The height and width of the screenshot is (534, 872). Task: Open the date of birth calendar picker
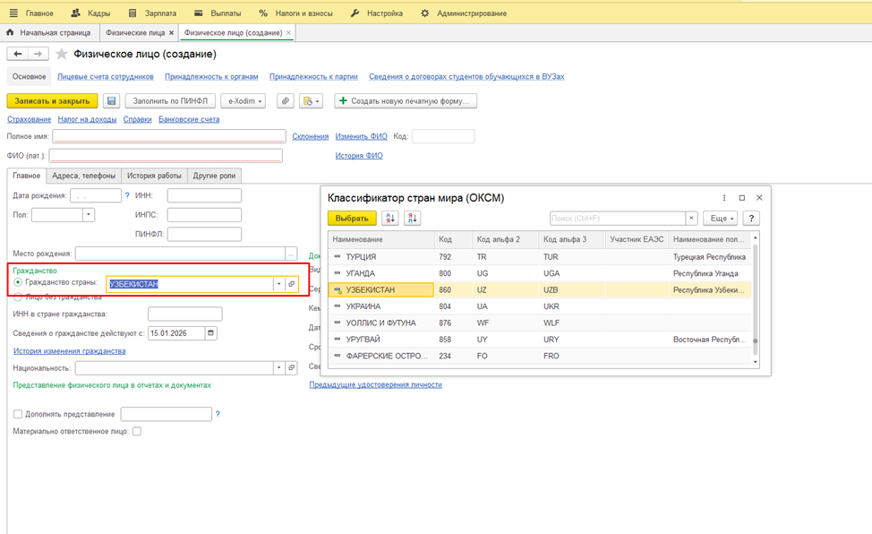[x=115, y=195]
